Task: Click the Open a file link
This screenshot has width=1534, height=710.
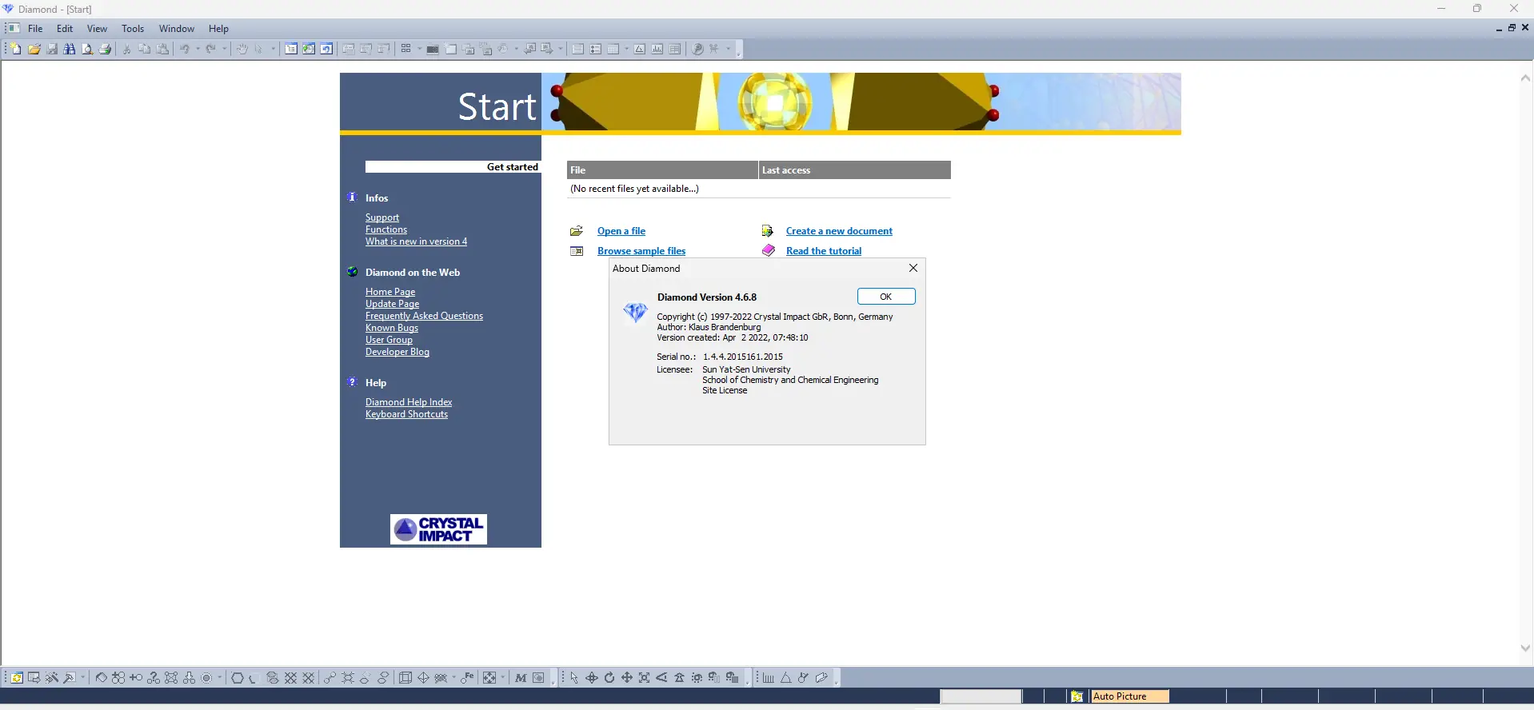Action: (x=621, y=231)
